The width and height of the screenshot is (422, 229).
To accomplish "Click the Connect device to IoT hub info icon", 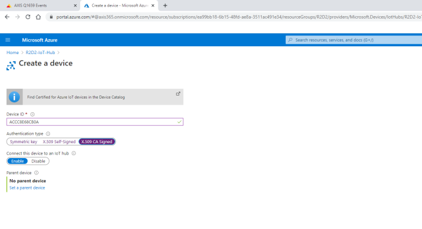I will click(x=74, y=153).
